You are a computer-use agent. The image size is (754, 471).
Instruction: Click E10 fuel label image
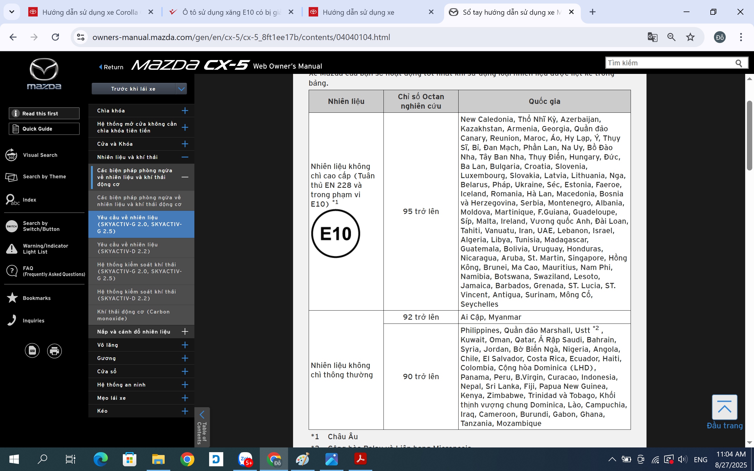point(335,233)
